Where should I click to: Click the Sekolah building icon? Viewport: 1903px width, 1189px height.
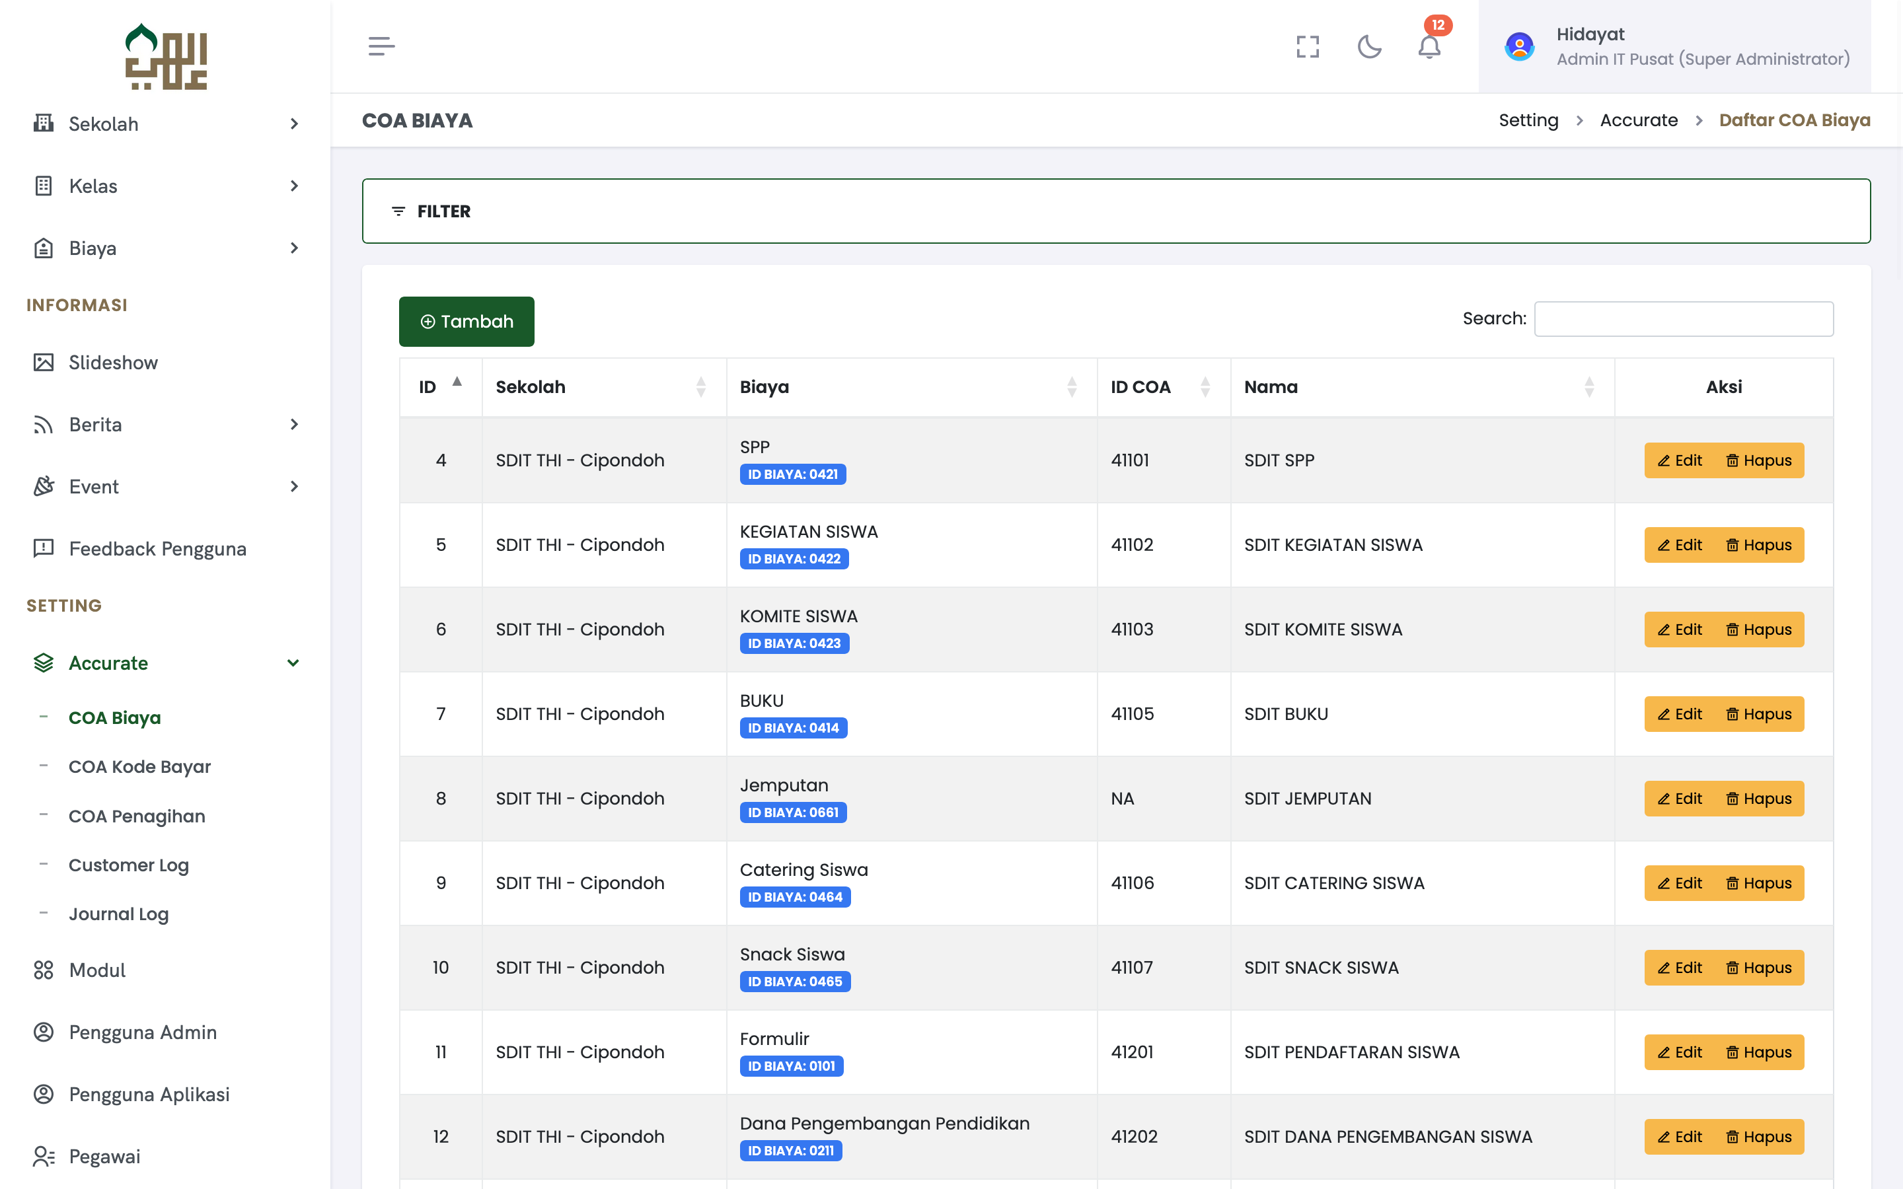43,124
